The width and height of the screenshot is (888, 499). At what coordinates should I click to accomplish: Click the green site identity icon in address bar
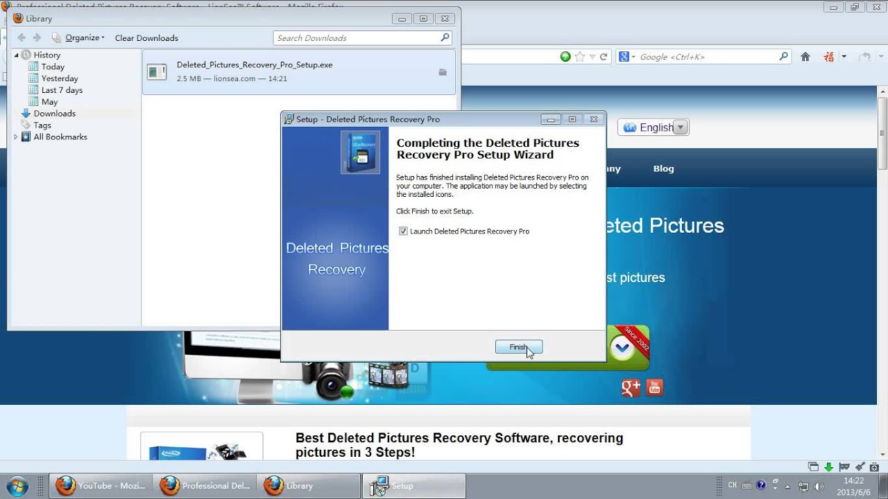tap(565, 57)
